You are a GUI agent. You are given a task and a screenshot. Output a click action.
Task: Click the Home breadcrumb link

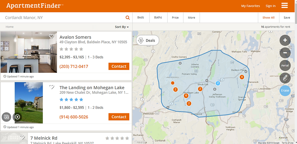(9, 27)
